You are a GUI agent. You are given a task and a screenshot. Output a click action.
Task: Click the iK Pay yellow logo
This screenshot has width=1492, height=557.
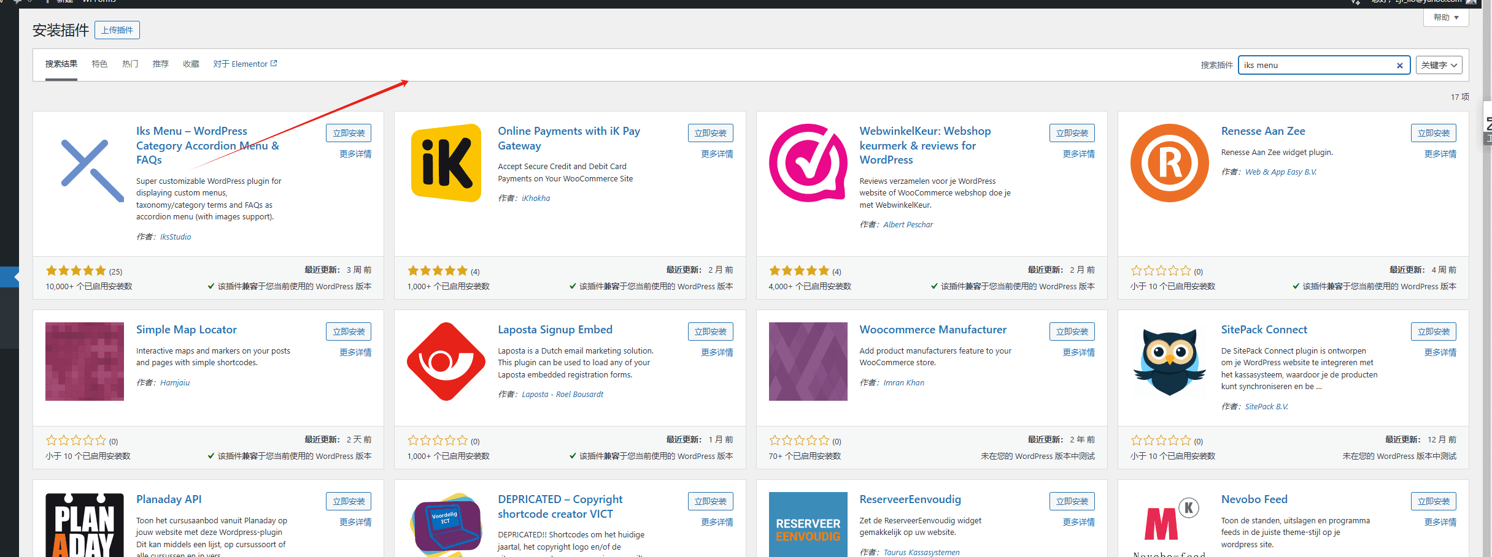(446, 163)
